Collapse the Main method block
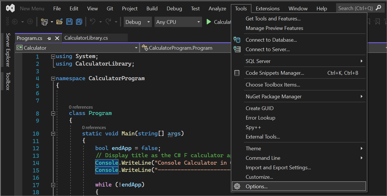The image size is (387, 196). [x=53, y=134]
